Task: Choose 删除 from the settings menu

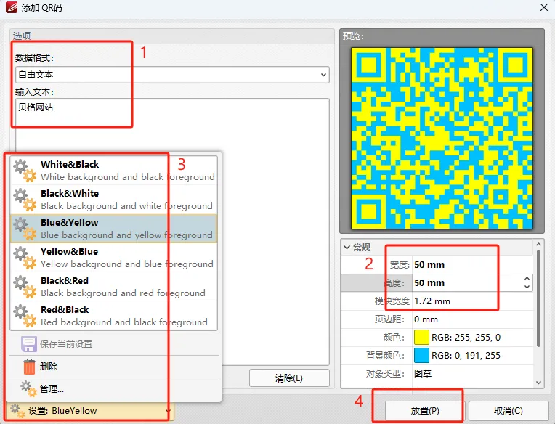Action: point(113,367)
